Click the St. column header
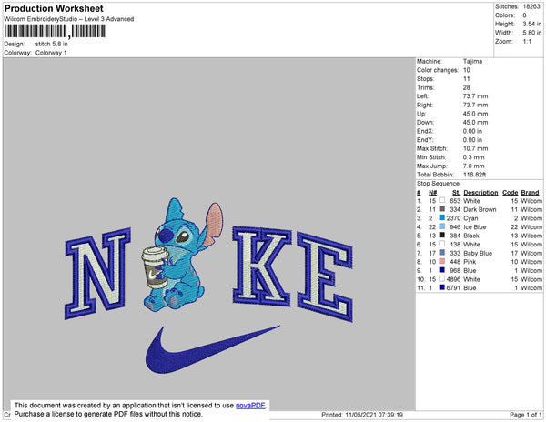546x422 pixels. click(x=457, y=193)
